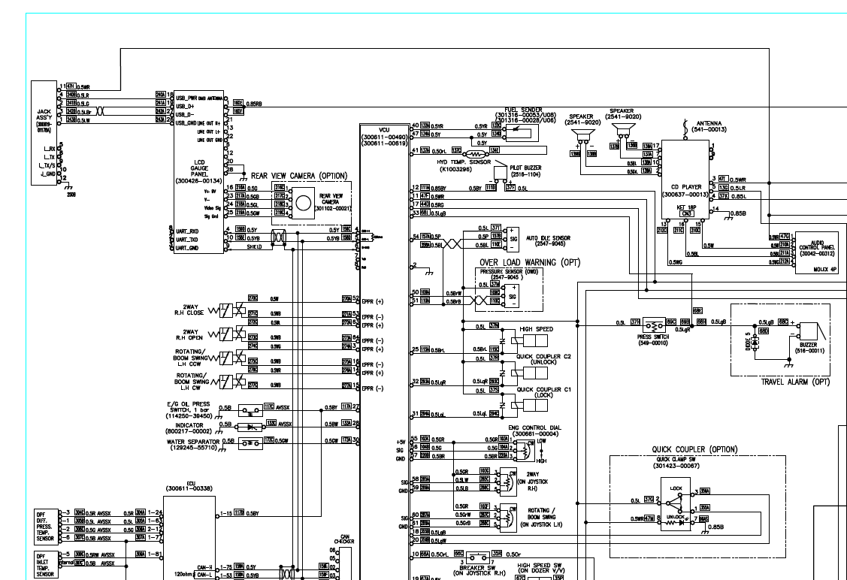
Task: Click the UART_TXD pin label
Action: click(187, 239)
